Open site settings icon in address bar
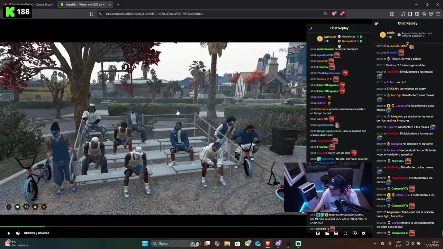This screenshot has height=249, width=443. (100, 14)
